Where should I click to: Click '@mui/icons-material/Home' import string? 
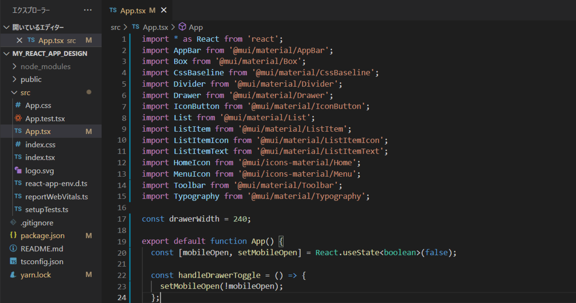[297, 163]
